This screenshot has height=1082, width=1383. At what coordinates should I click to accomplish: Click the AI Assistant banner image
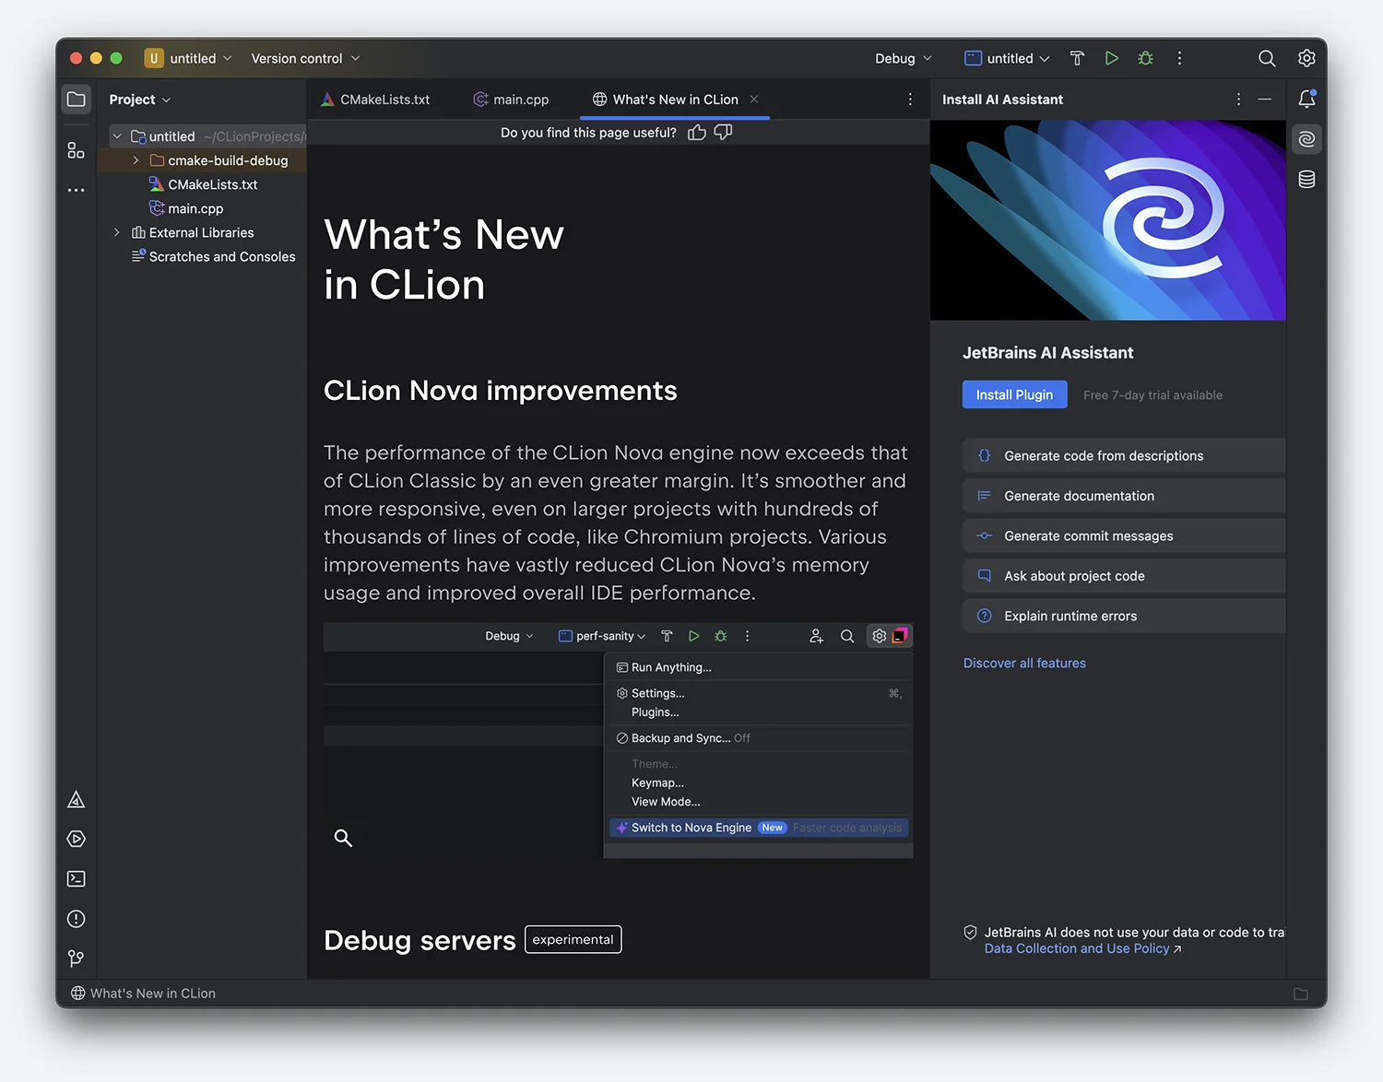coord(1107,220)
